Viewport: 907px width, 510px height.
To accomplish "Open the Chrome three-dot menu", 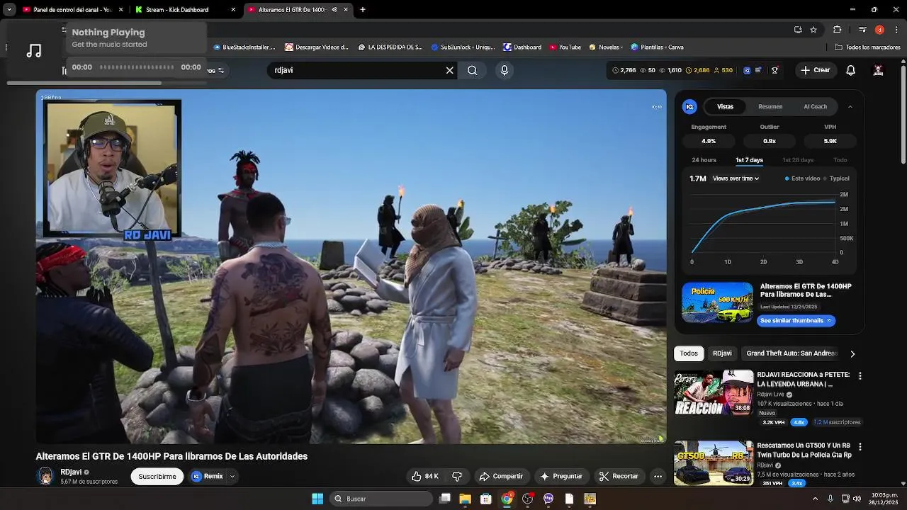I will point(896,30).
